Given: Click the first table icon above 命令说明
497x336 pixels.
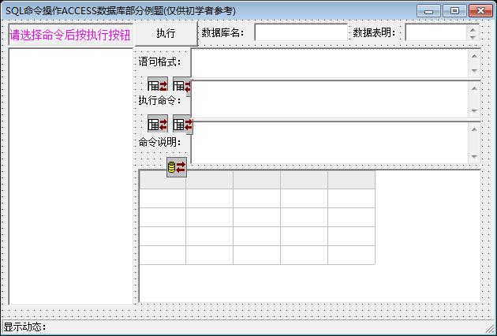Looking at the screenshot, I should pos(158,124).
